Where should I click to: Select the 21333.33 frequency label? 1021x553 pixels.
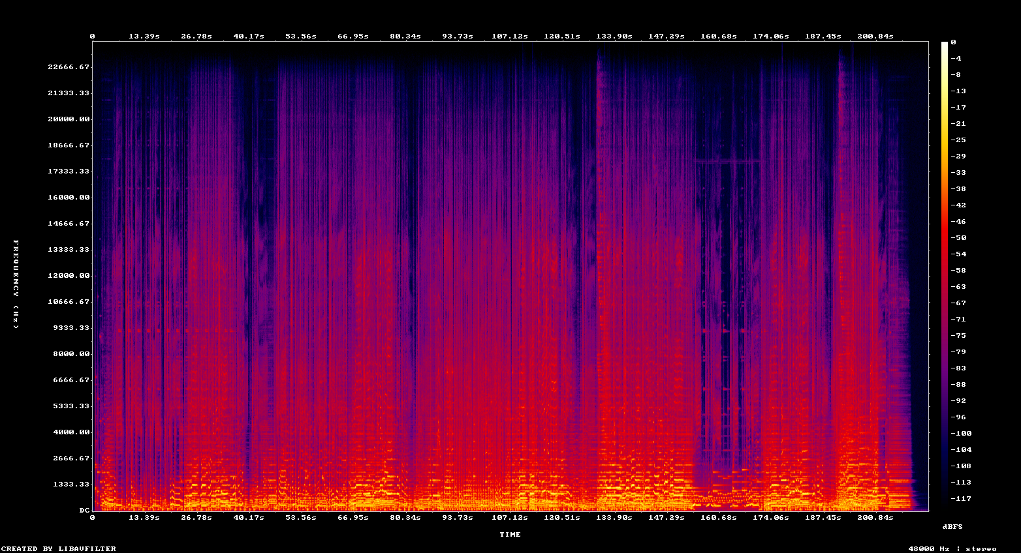click(69, 93)
